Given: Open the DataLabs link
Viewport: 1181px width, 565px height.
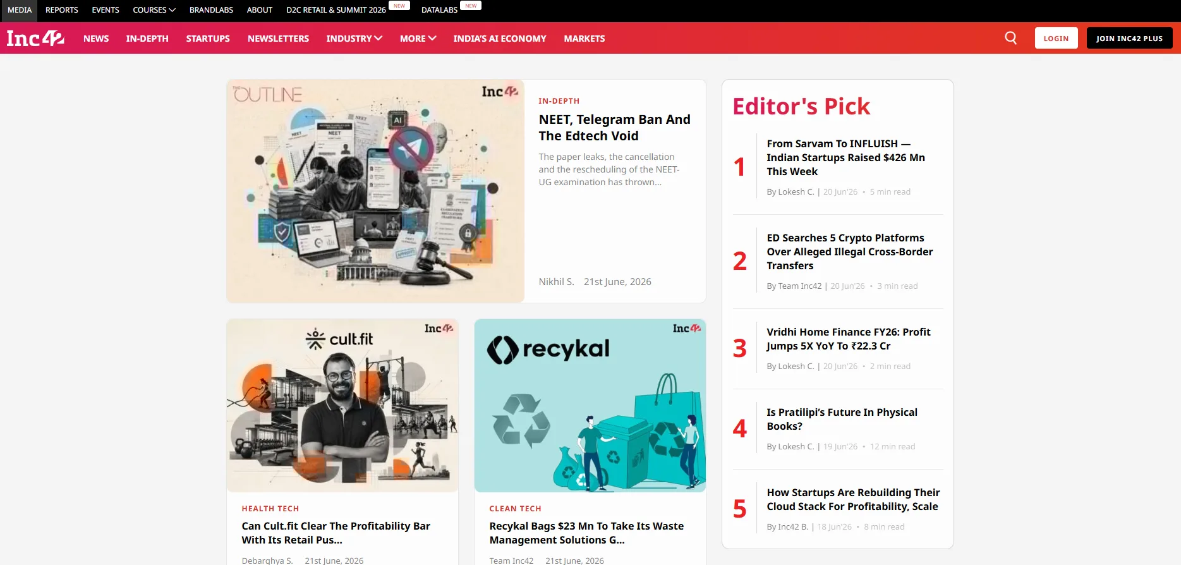Looking at the screenshot, I should pyautogui.click(x=439, y=10).
